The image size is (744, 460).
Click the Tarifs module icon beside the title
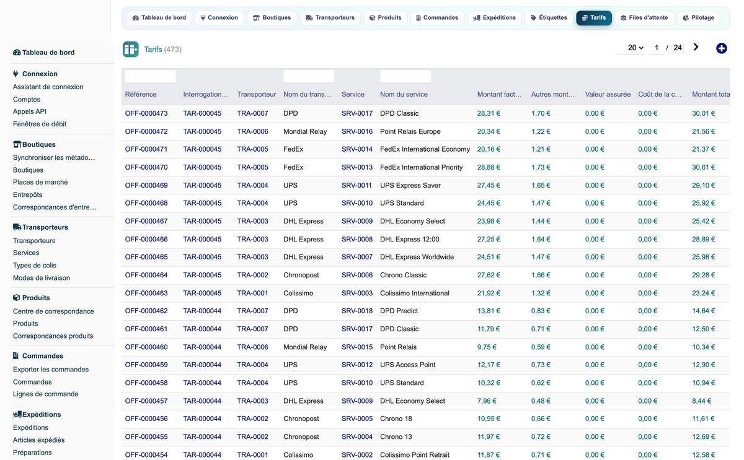pyautogui.click(x=130, y=50)
